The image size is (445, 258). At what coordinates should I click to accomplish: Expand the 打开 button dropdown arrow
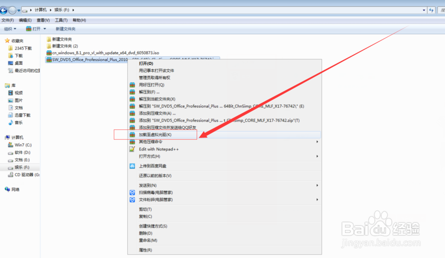44,29
